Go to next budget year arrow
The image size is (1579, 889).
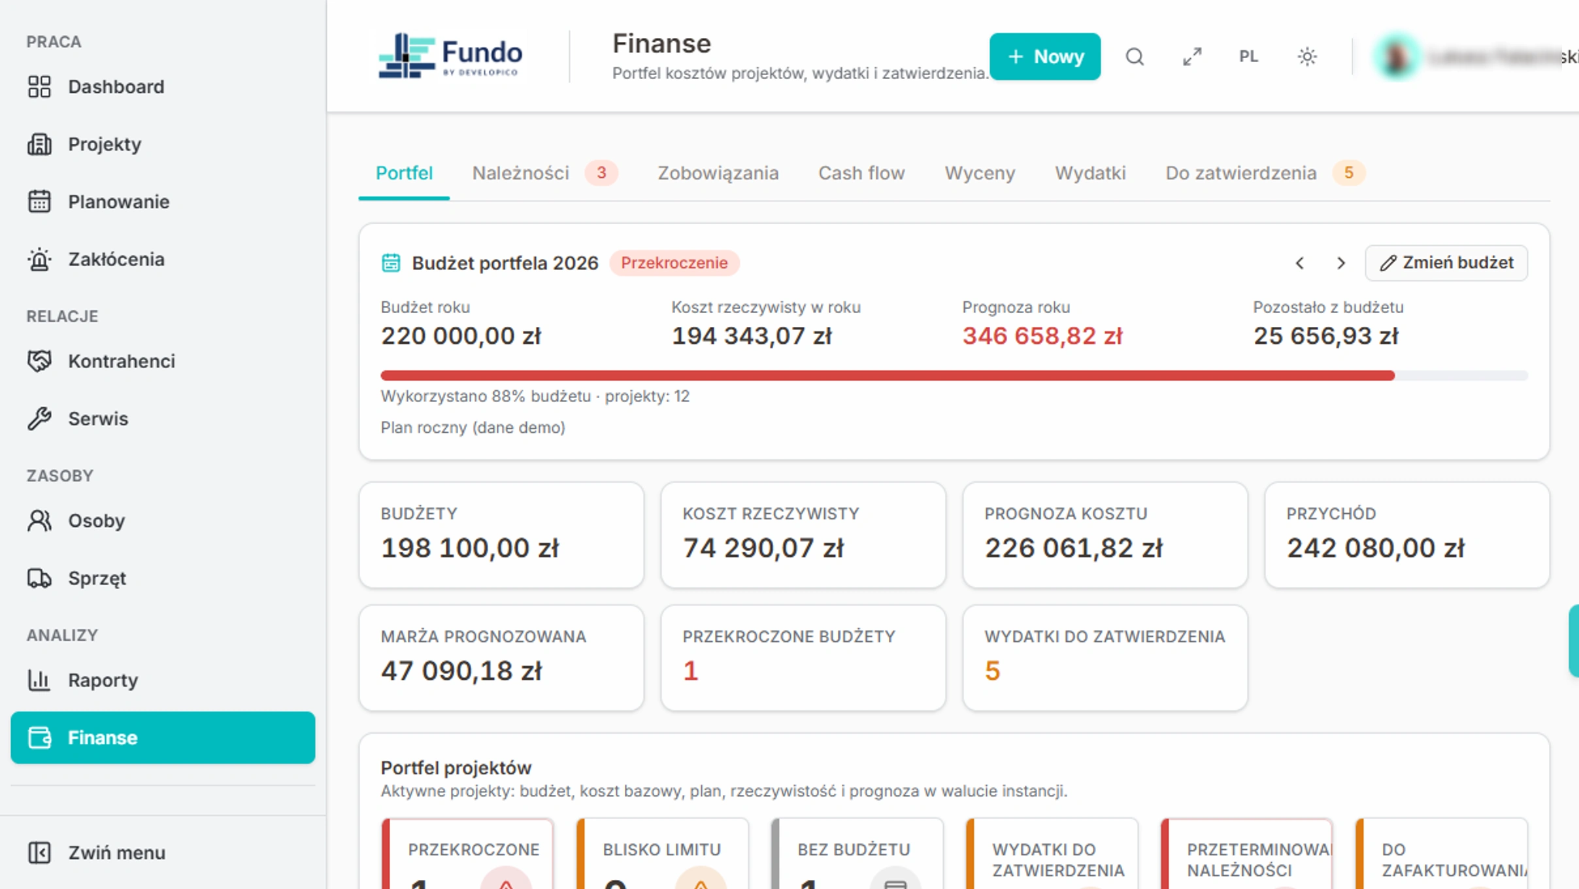1340,263
